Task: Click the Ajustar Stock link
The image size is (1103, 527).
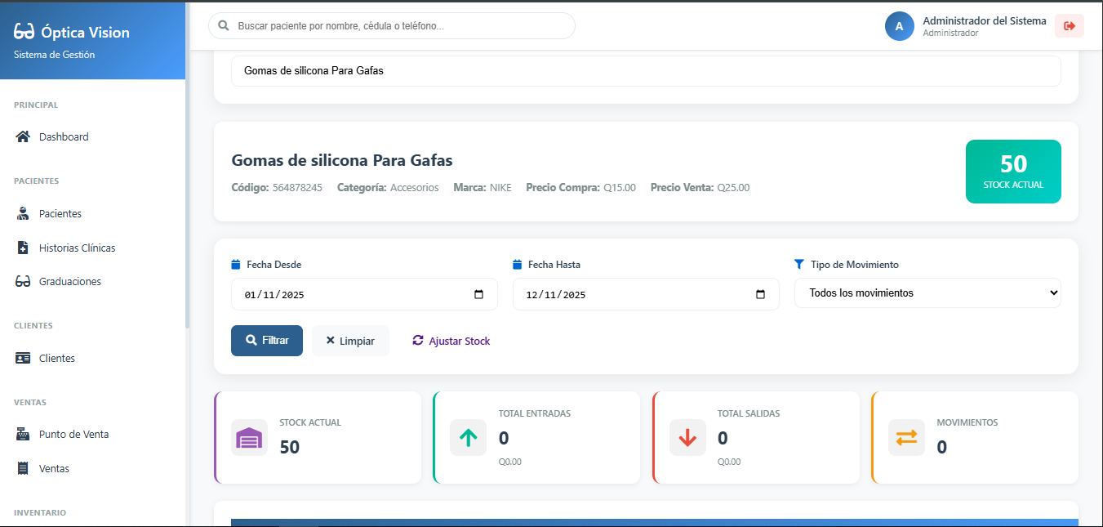Action: point(451,341)
